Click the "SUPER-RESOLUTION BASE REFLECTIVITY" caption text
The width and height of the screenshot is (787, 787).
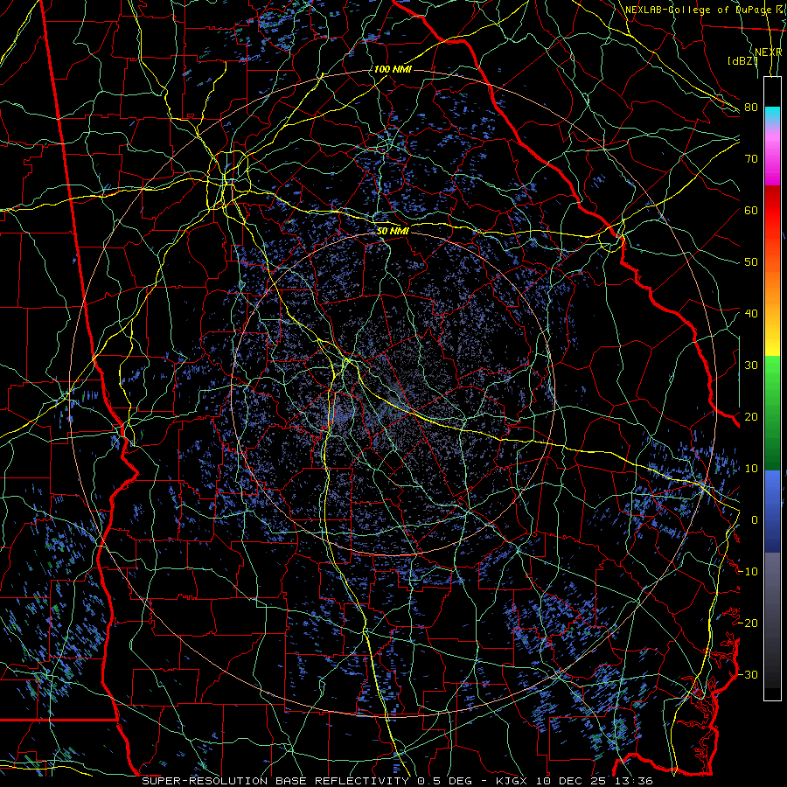[x=275, y=781]
